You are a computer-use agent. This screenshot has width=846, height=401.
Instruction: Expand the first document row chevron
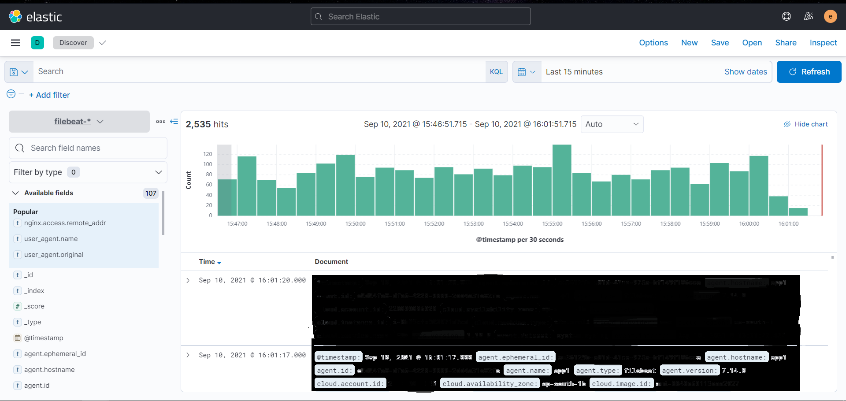[188, 280]
